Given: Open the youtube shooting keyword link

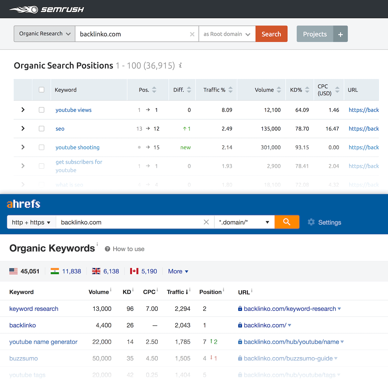Looking at the screenshot, I should tap(78, 147).
